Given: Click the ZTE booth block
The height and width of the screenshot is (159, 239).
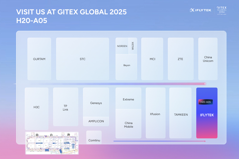Looking at the screenshot, I should [x=180, y=59].
